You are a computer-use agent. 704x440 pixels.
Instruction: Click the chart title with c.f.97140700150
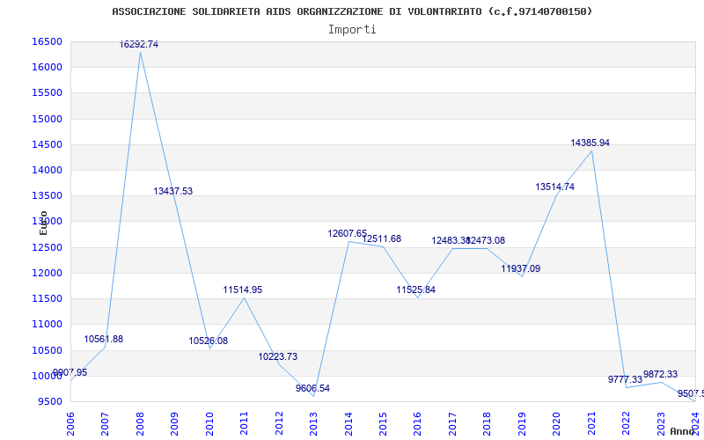pos(352,11)
